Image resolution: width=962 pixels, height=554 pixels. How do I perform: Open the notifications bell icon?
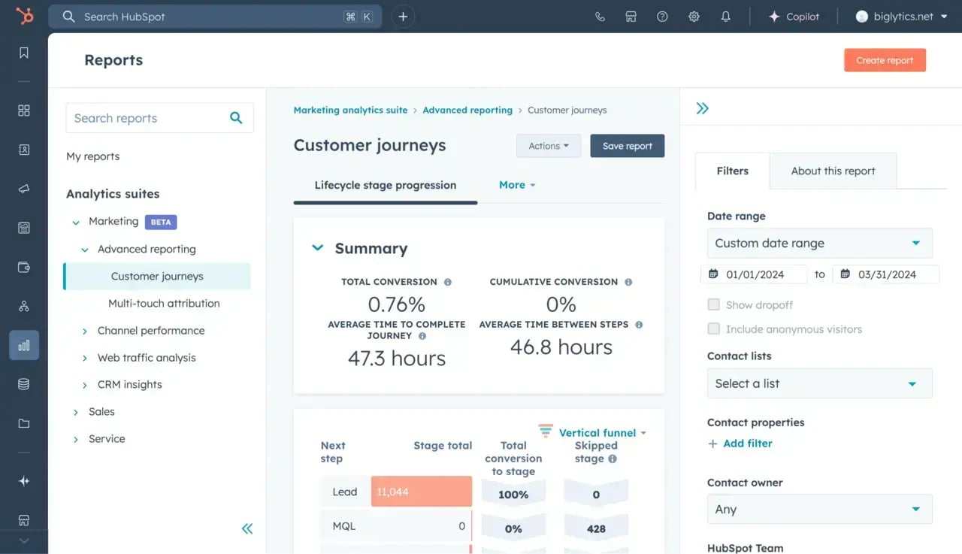coord(725,17)
